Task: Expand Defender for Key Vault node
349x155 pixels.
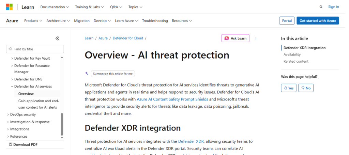Action: pyautogui.click(x=12, y=59)
